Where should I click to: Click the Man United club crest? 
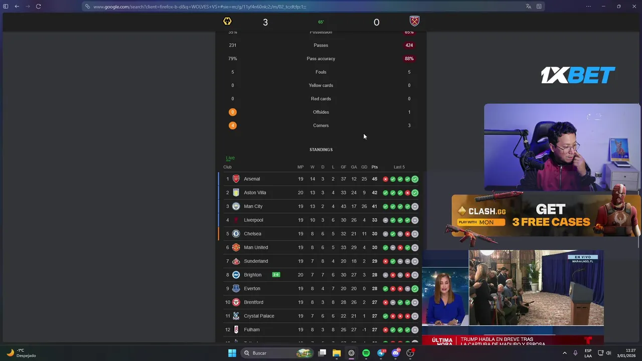coord(236,247)
